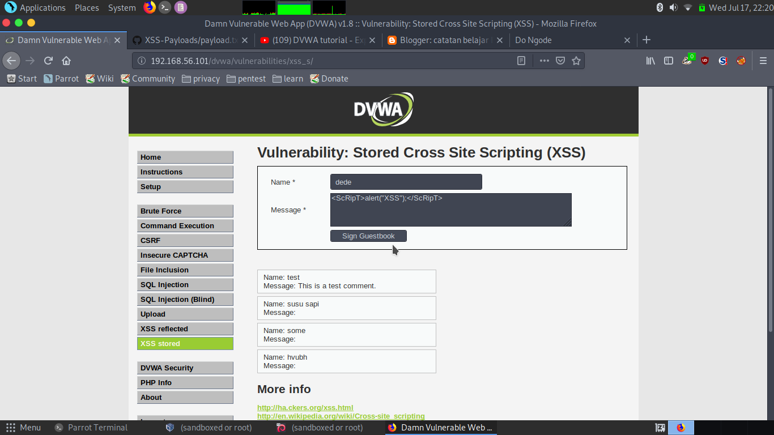Click the green battery indicator icon
The width and height of the screenshot is (774, 435).
702,7
